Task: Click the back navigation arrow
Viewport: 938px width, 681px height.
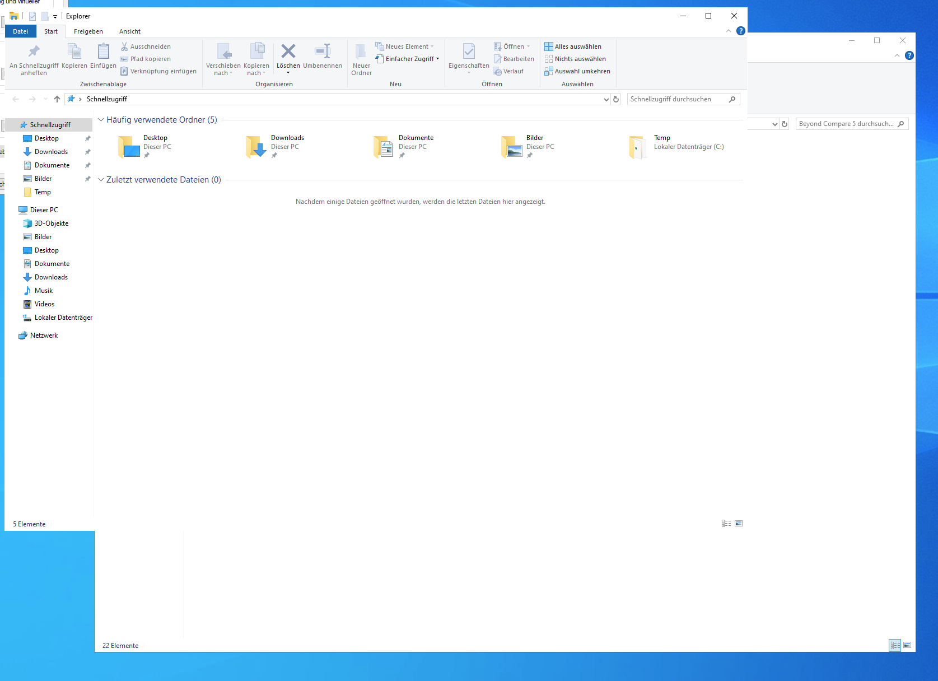Action: click(x=16, y=99)
